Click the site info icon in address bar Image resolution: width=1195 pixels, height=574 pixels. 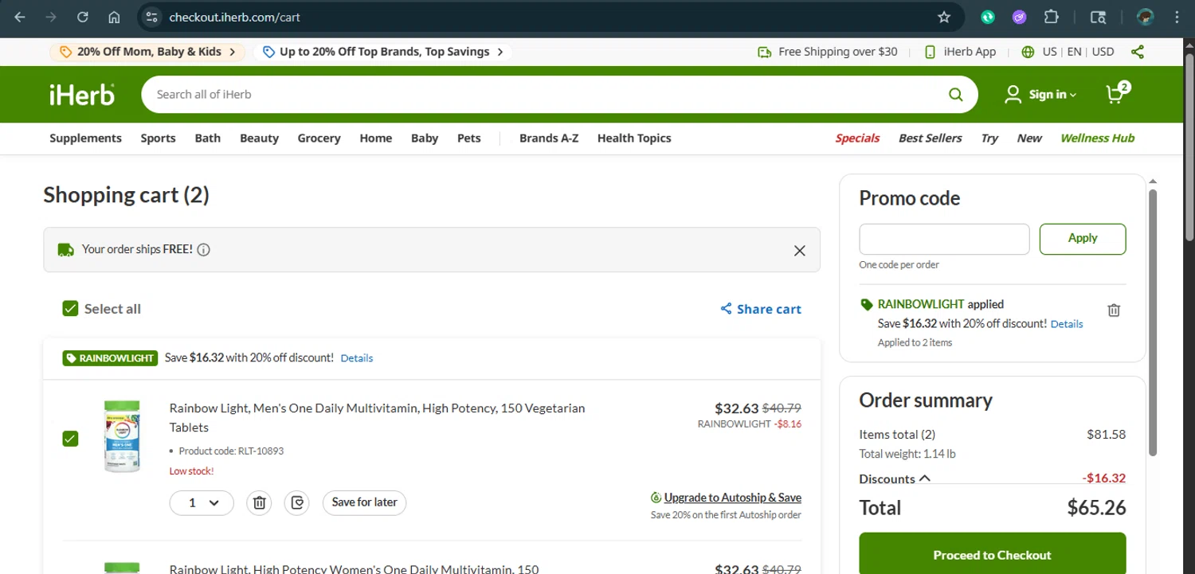152,17
